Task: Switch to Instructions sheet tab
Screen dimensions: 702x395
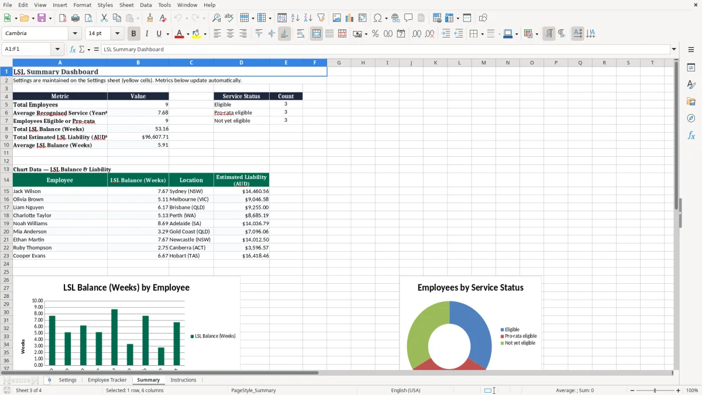Action: [x=183, y=380]
